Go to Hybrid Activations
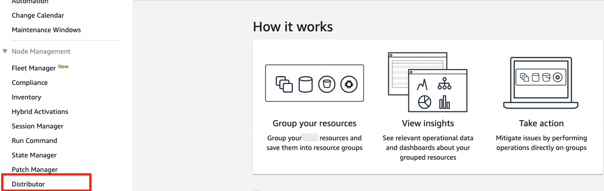The width and height of the screenshot is (604, 191). (40, 112)
